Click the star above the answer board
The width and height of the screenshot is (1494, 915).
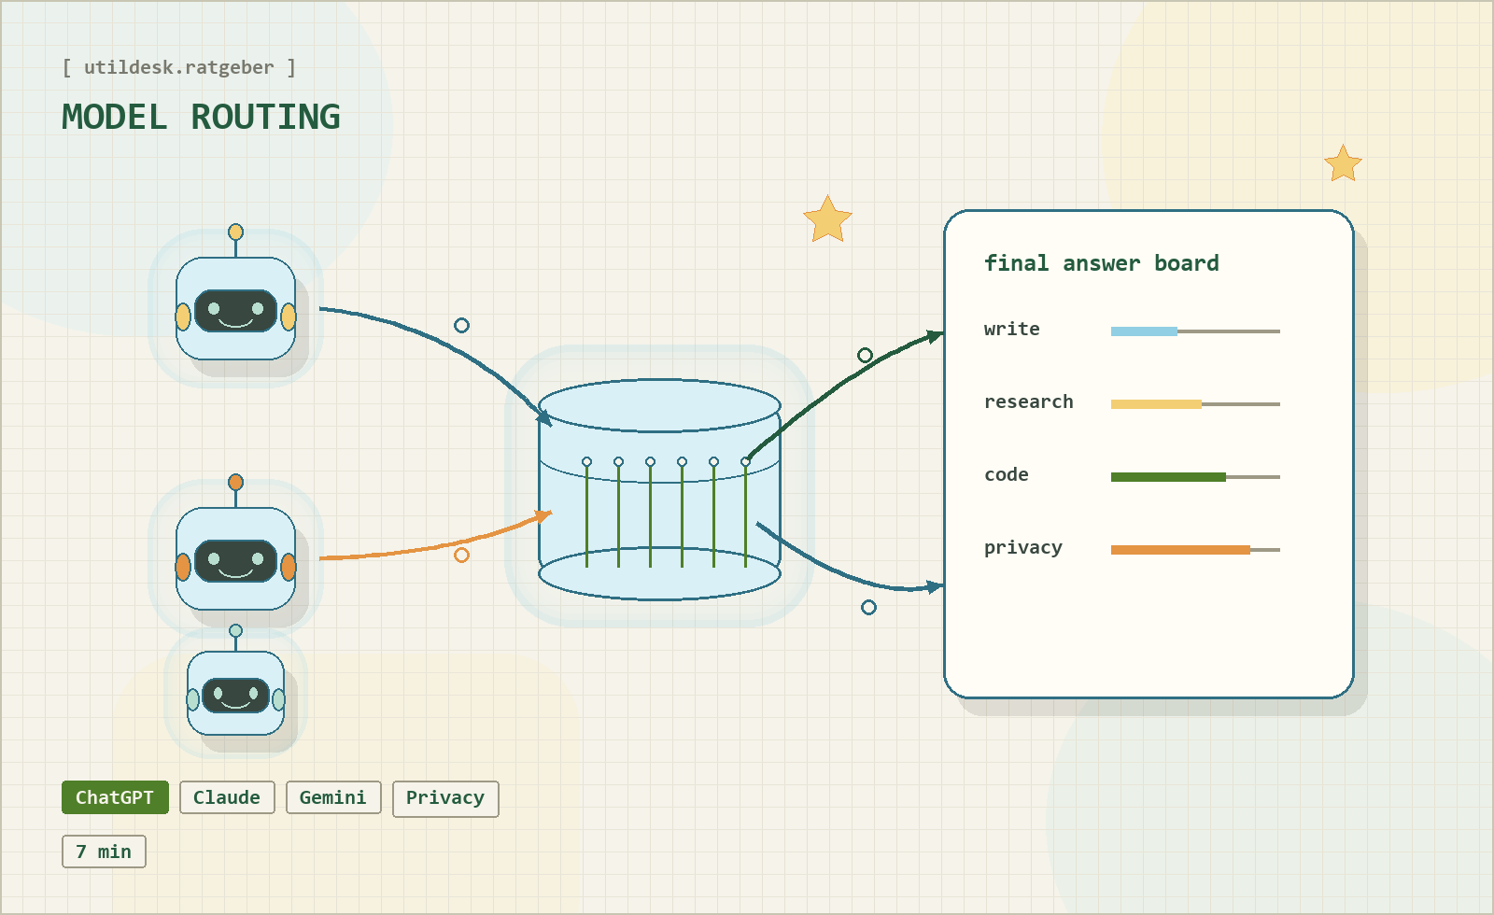pos(1343,164)
